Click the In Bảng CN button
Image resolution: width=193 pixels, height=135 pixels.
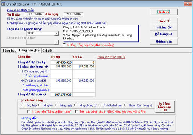[164, 27]
